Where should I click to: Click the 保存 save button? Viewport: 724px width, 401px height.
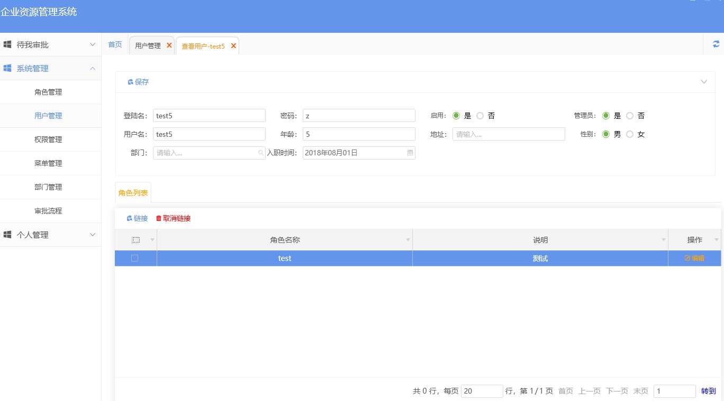[x=138, y=82]
